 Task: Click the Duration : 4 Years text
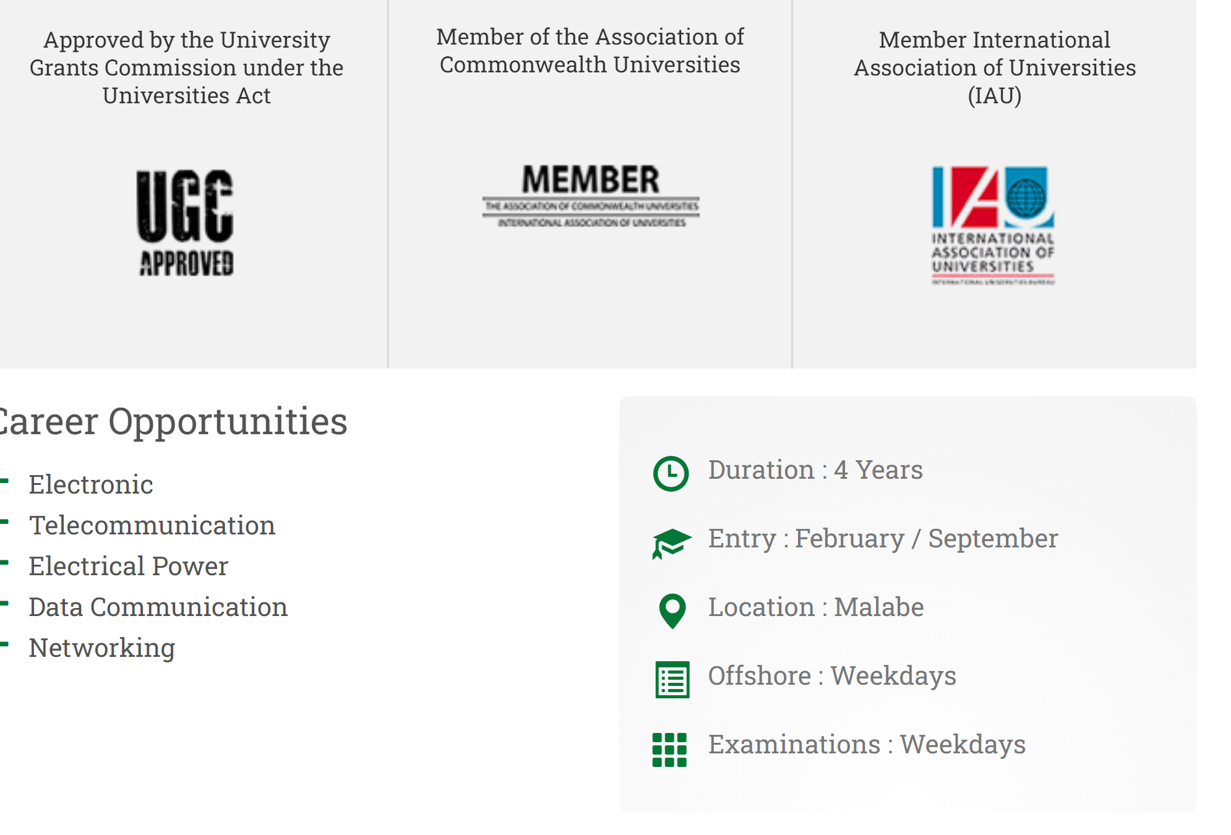(x=815, y=470)
